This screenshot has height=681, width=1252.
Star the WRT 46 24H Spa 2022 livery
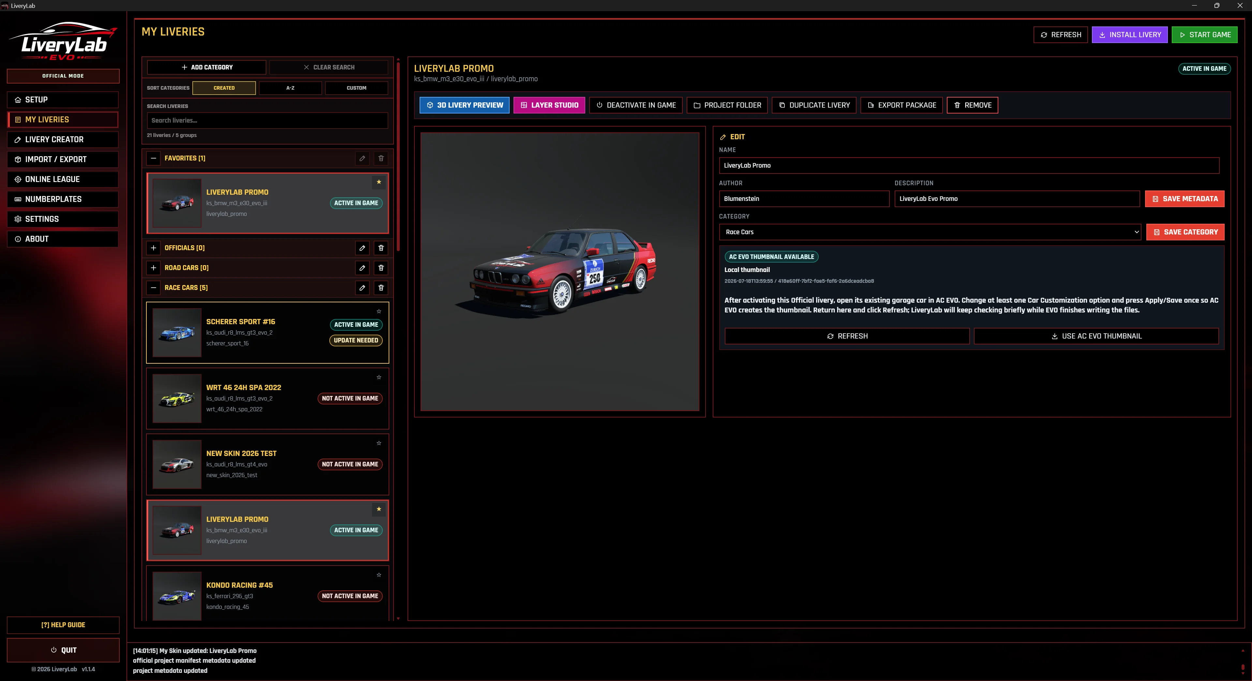[x=379, y=377]
